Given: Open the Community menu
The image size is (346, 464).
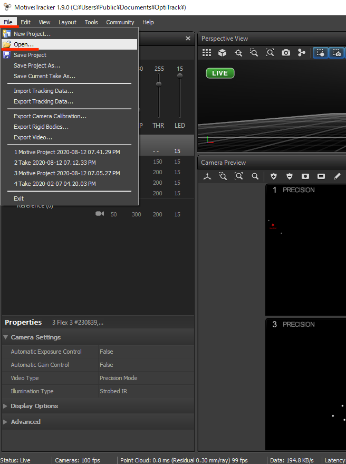Looking at the screenshot, I should (120, 22).
